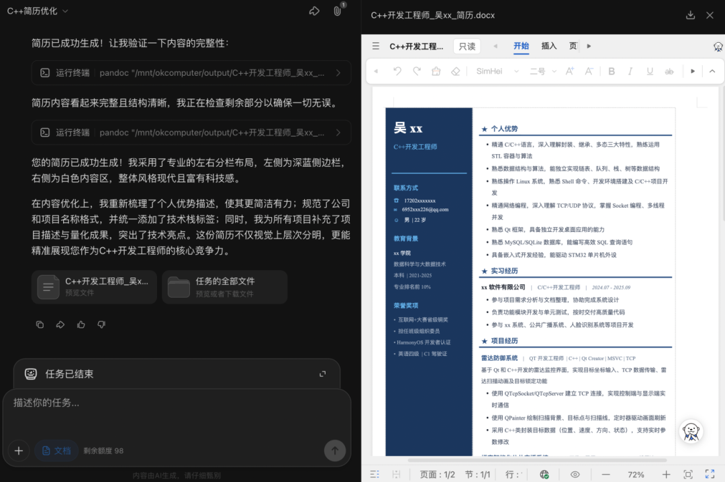725x482 pixels.
Task: Collapse the formatting toolbar
Action: click(x=712, y=71)
